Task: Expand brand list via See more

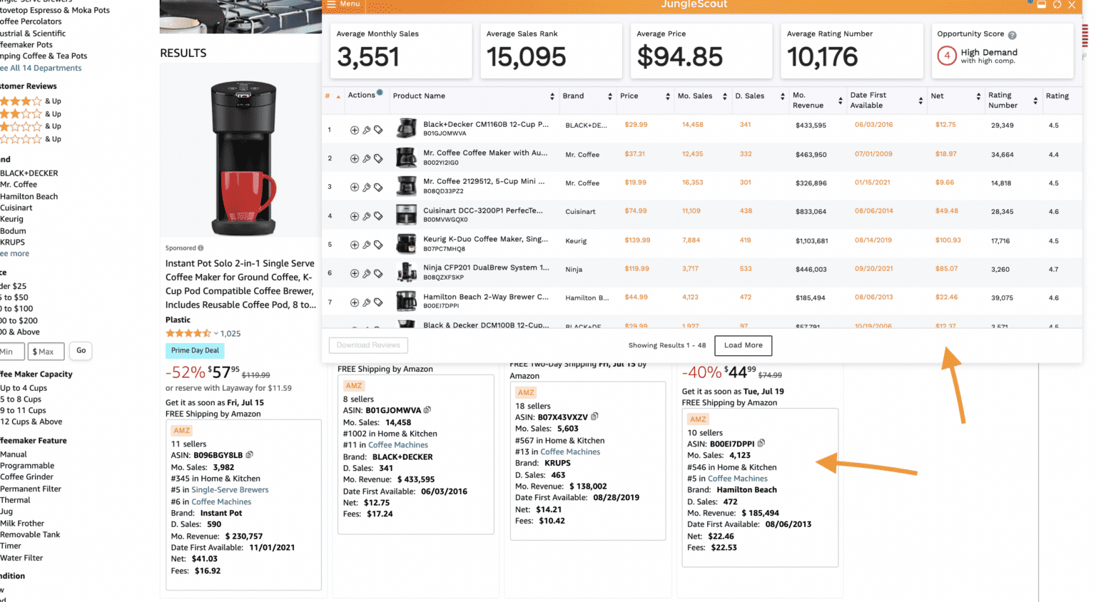Action: tap(15, 253)
